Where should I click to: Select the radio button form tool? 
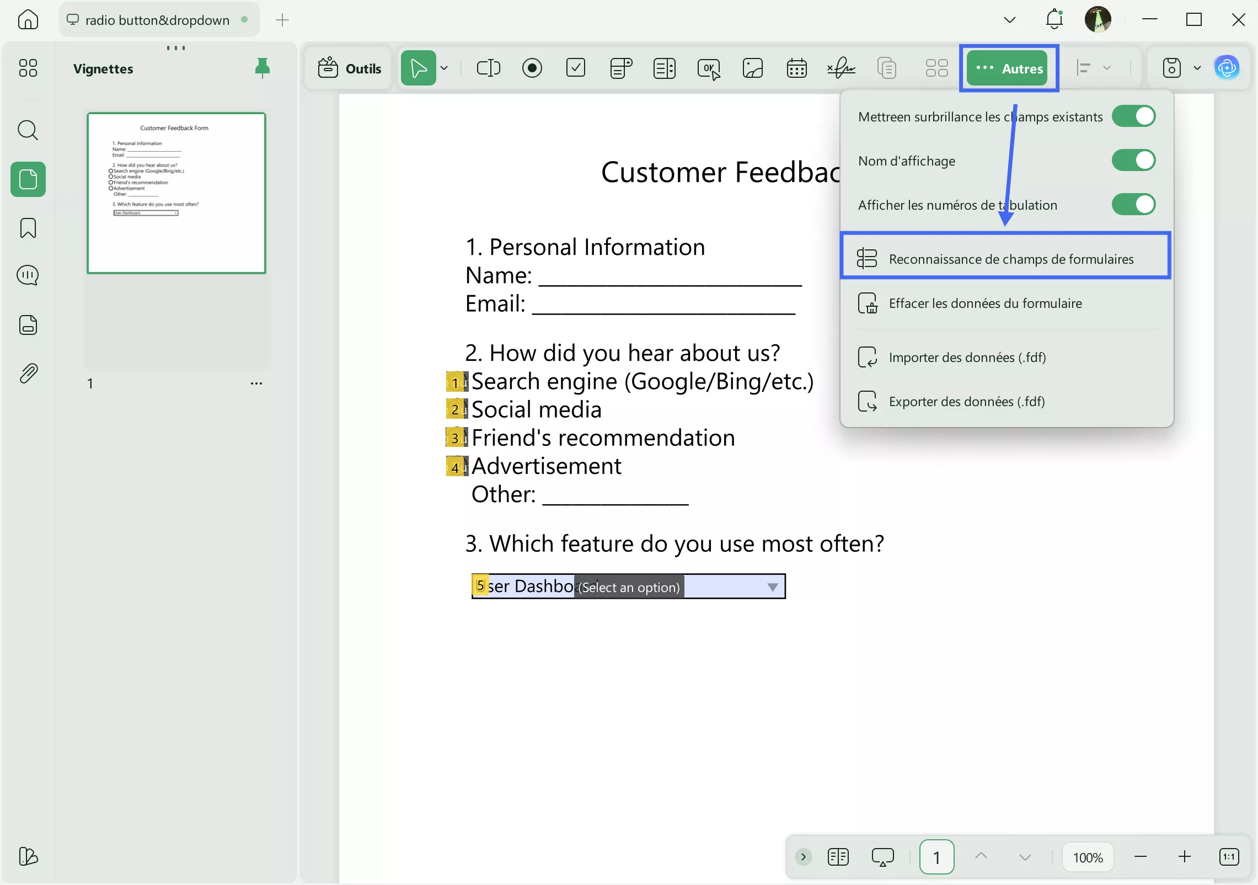(x=532, y=68)
